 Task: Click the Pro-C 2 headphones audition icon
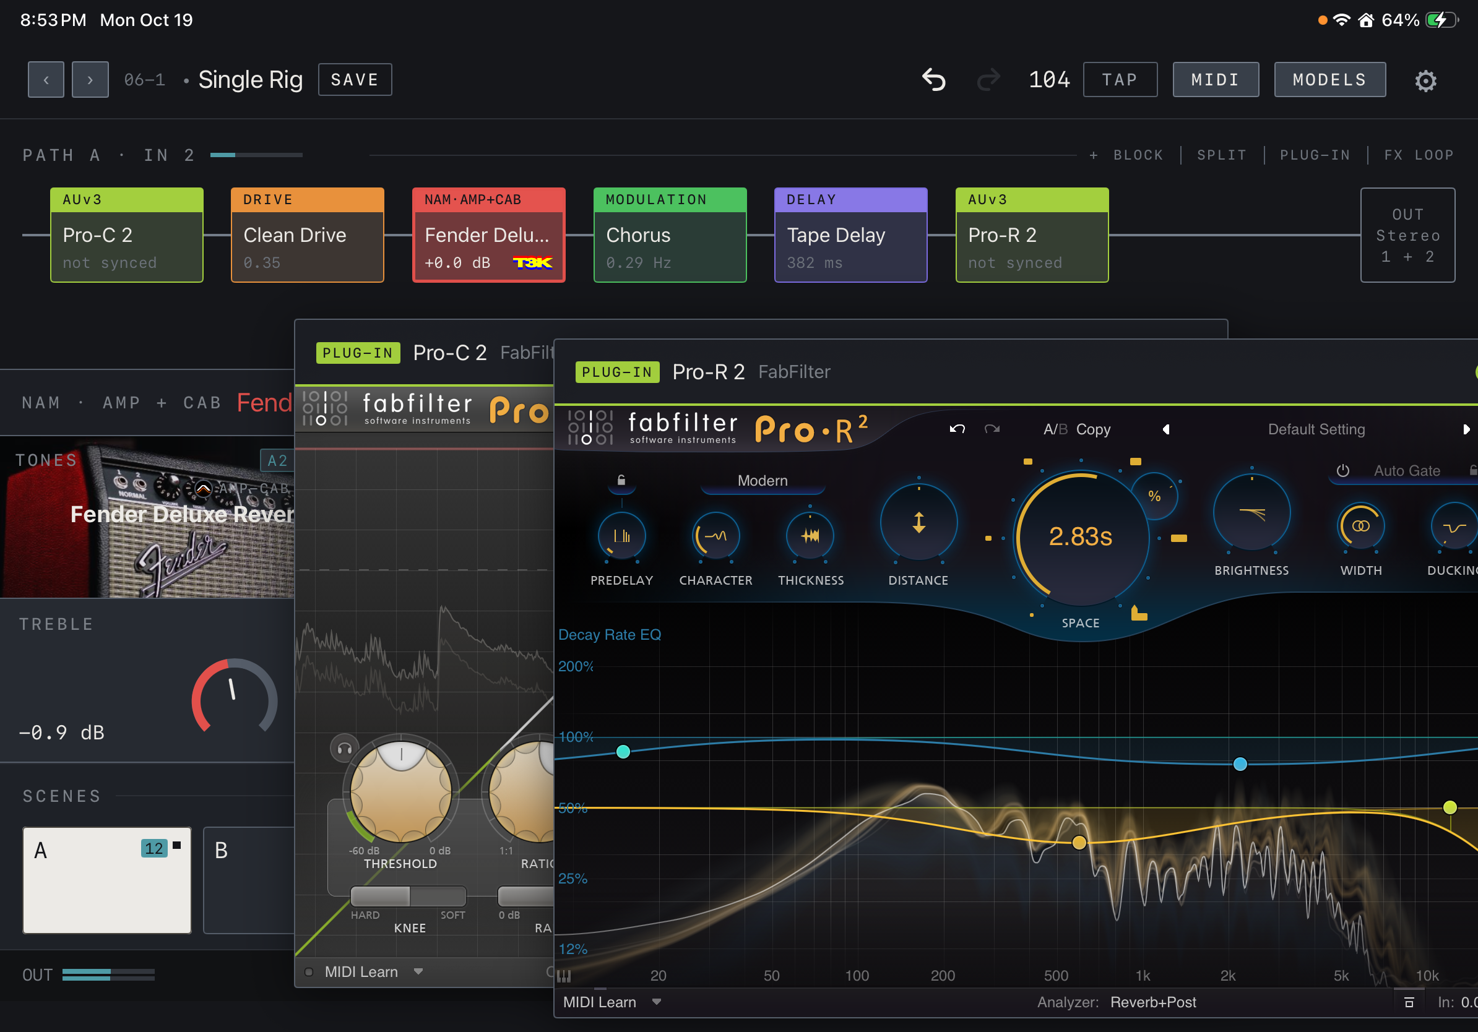[x=344, y=748]
